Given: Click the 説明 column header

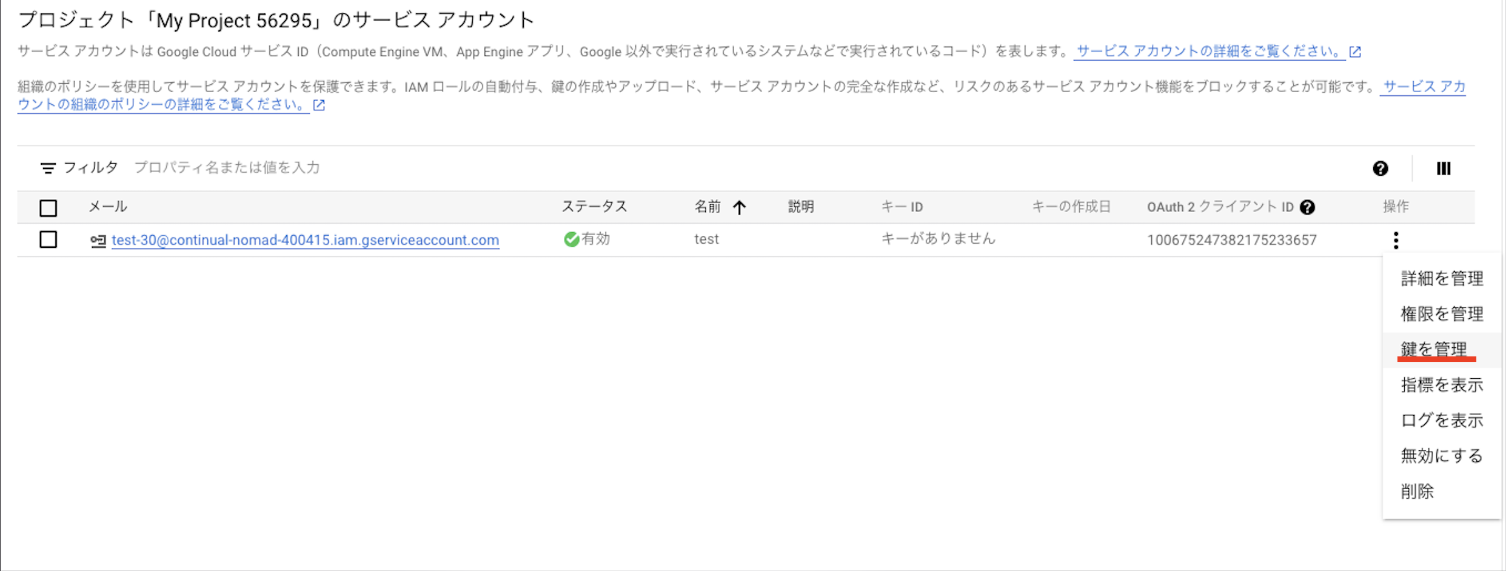Looking at the screenshot, I should (x=801, y=207).
